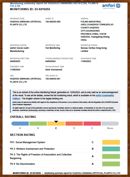Click the report title heading in blue

pyautogui.click(x=54, y=5)
